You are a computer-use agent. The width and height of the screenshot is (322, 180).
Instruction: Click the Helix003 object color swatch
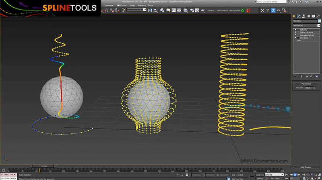coord(319,20)
